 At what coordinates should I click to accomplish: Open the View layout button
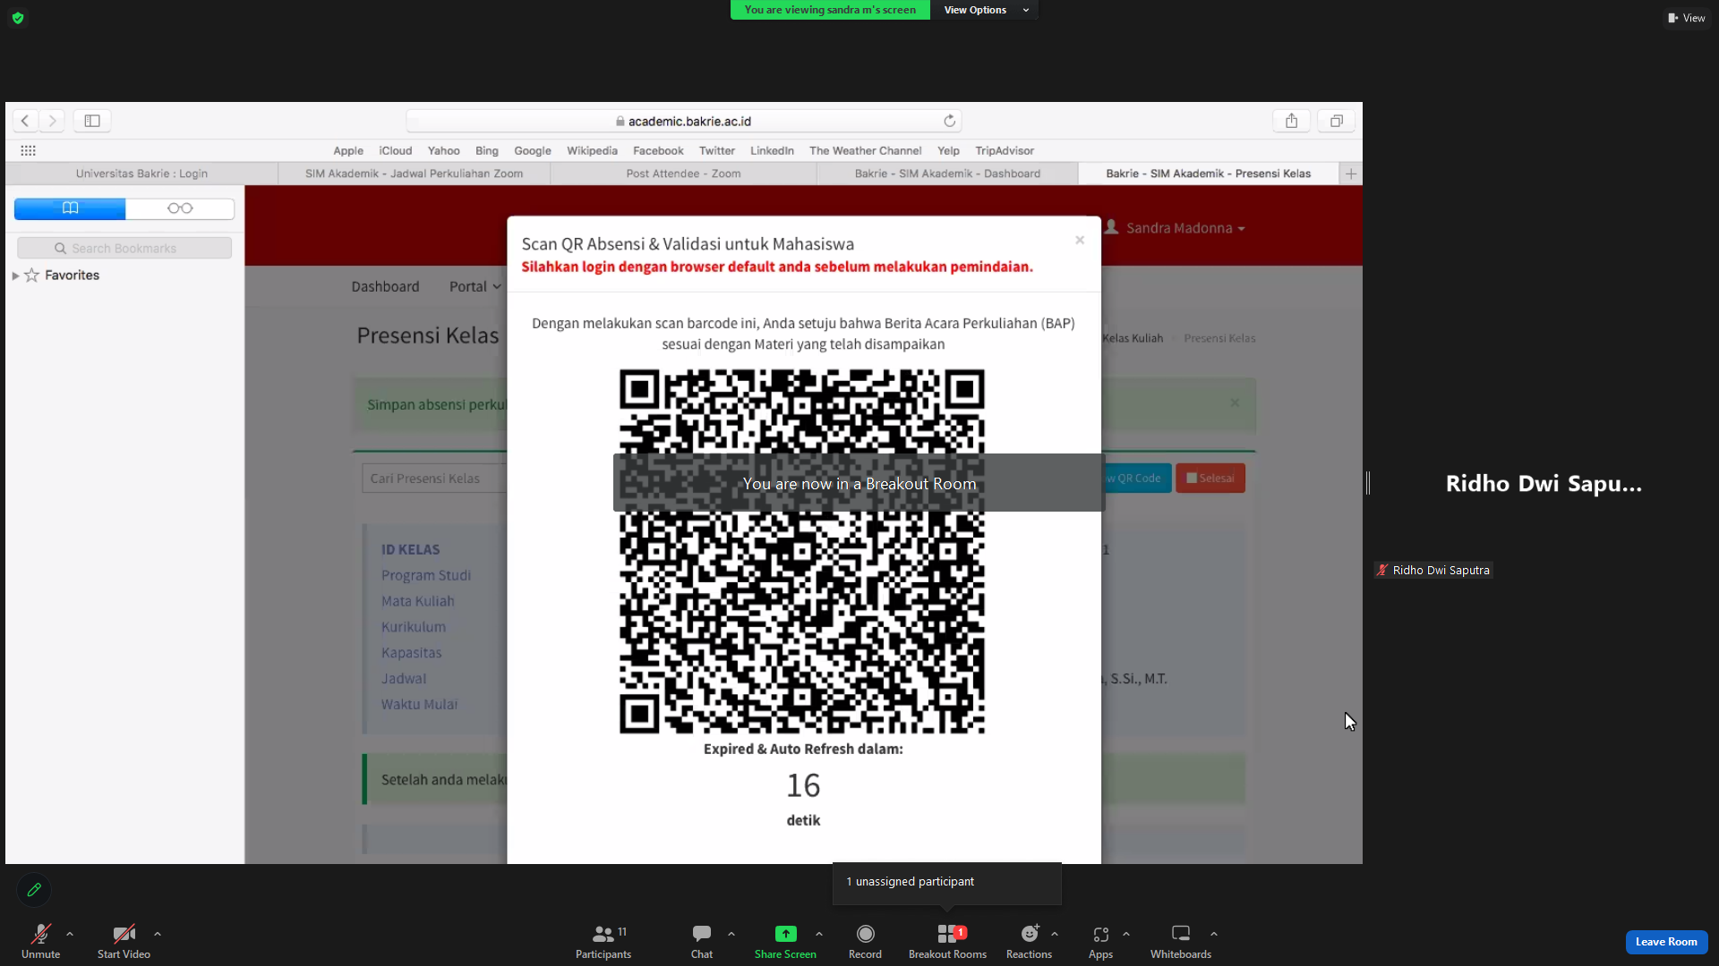click(x=1687, y=18)
